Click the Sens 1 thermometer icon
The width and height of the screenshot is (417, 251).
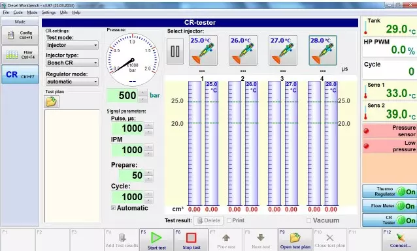[365, 92]
